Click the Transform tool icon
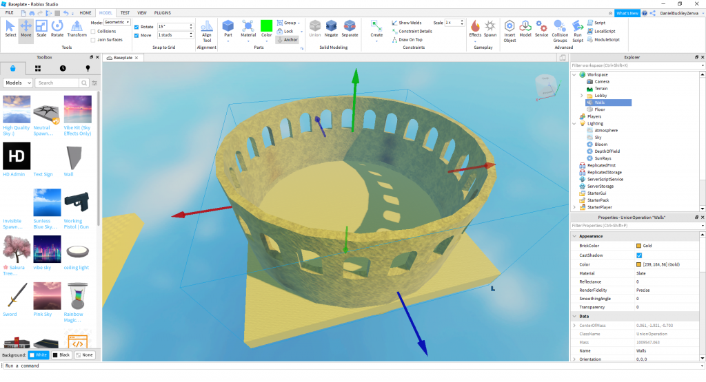The image size is (706, 382). [77, 28]
